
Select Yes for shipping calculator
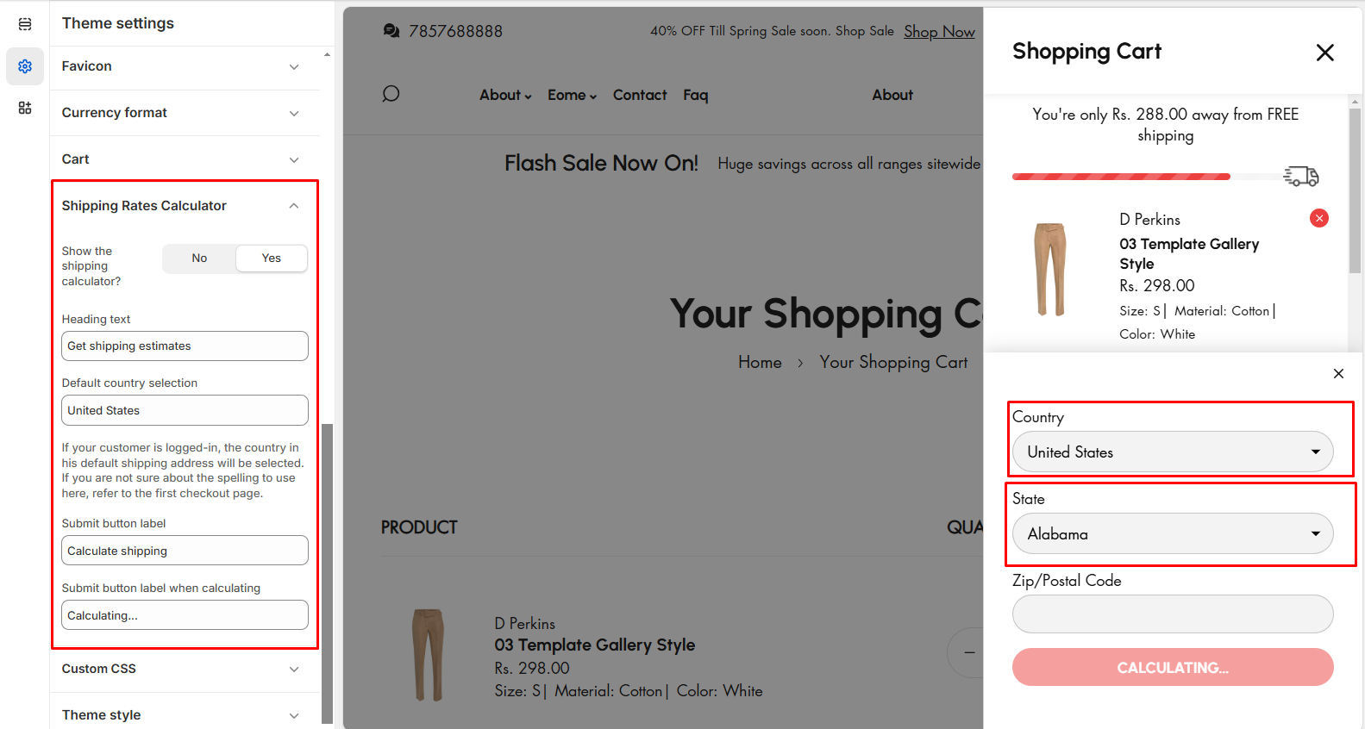[x=272, y=259]
